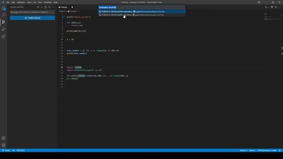Select the test.py editor tab
The width and height of the screenshot is (283, 159).
[64, 7]
